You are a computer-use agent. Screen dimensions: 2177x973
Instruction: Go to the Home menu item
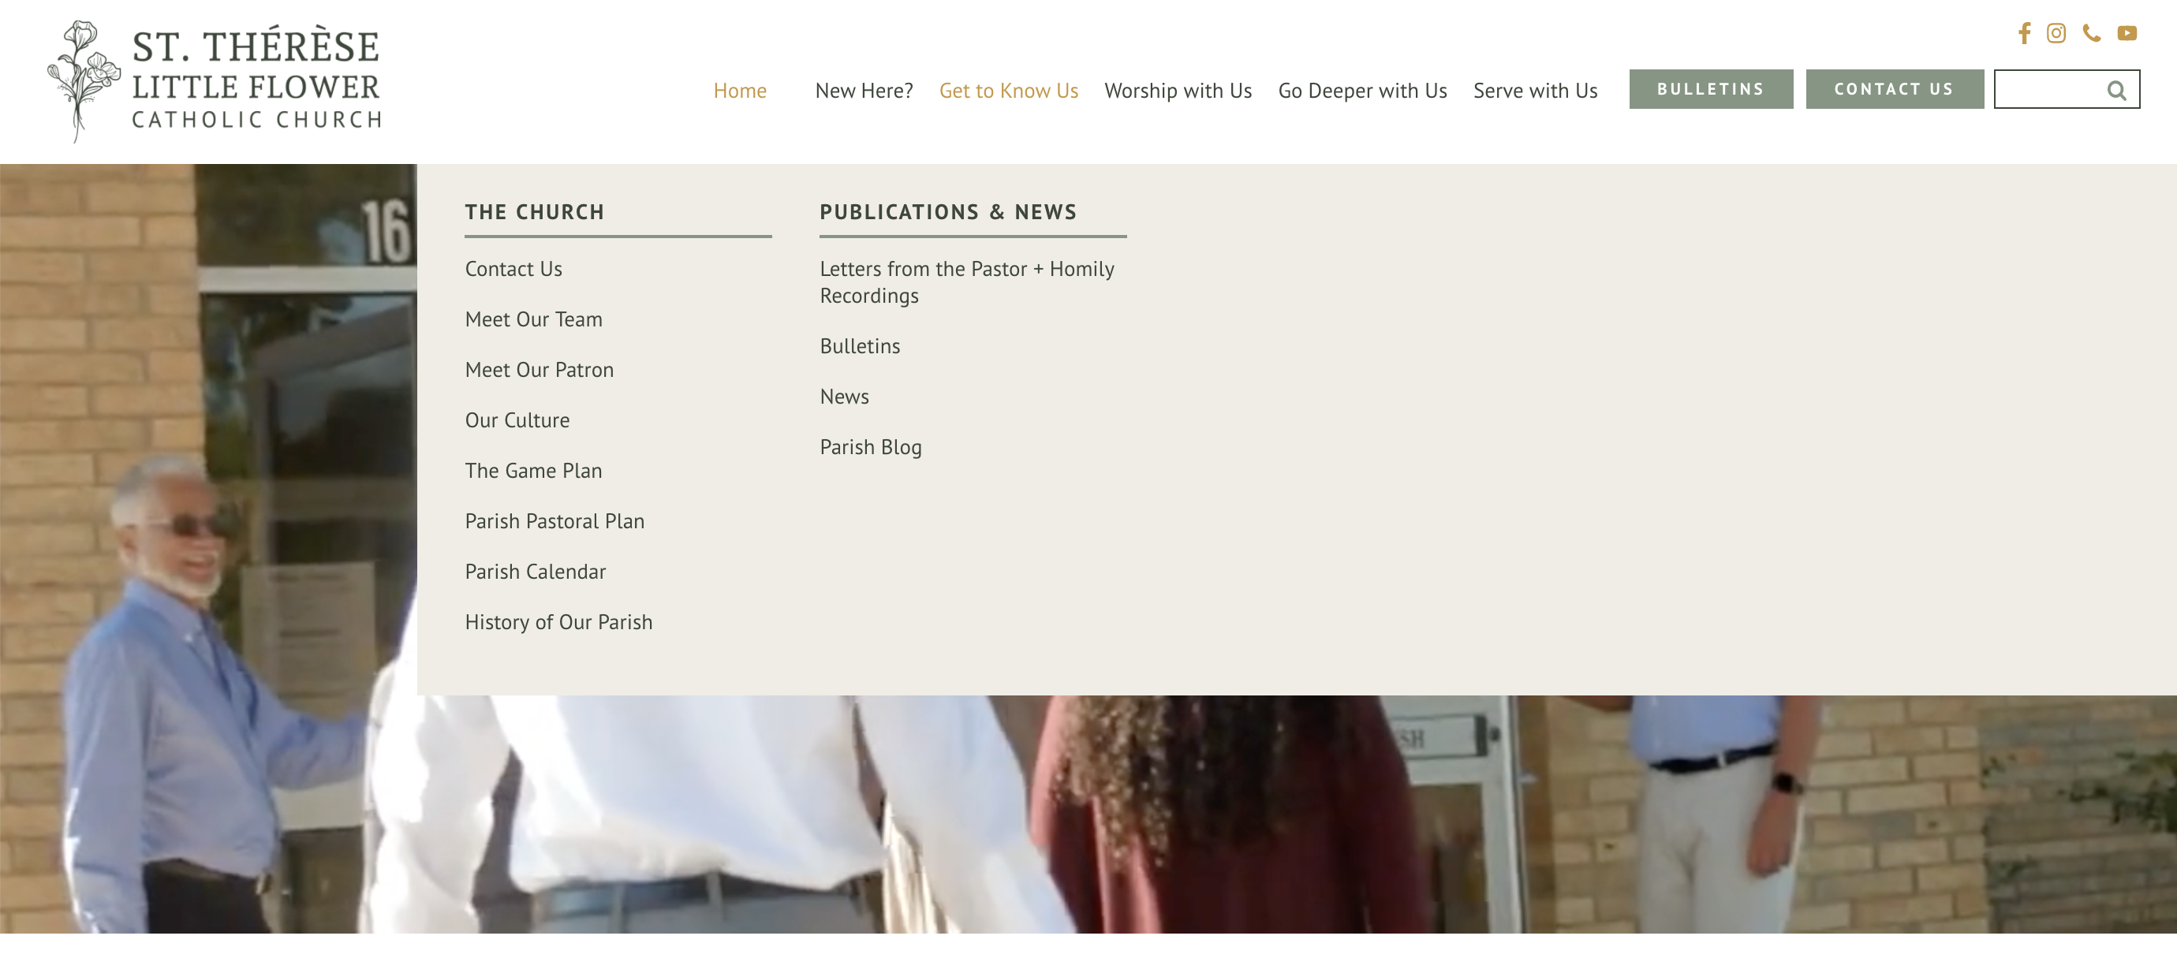point(740,91)
